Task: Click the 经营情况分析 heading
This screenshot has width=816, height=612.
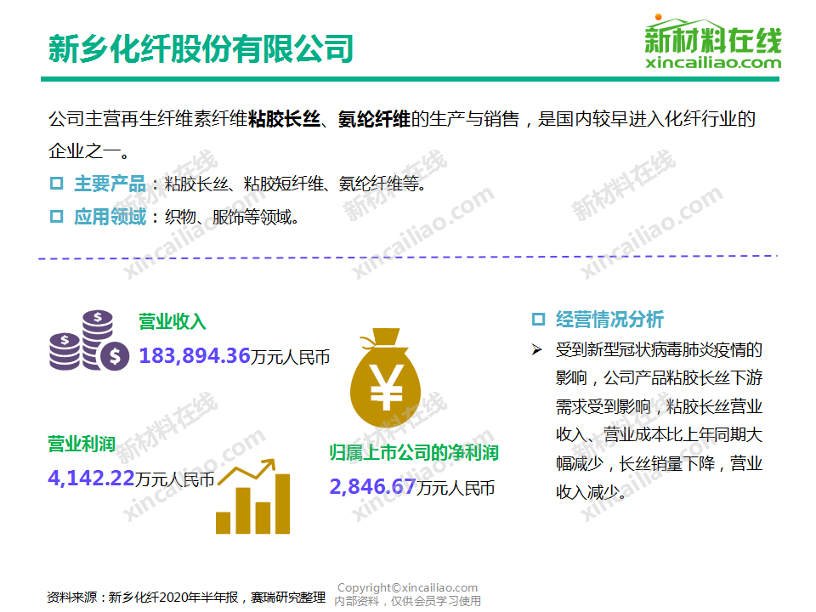Action: pos(609,319)
